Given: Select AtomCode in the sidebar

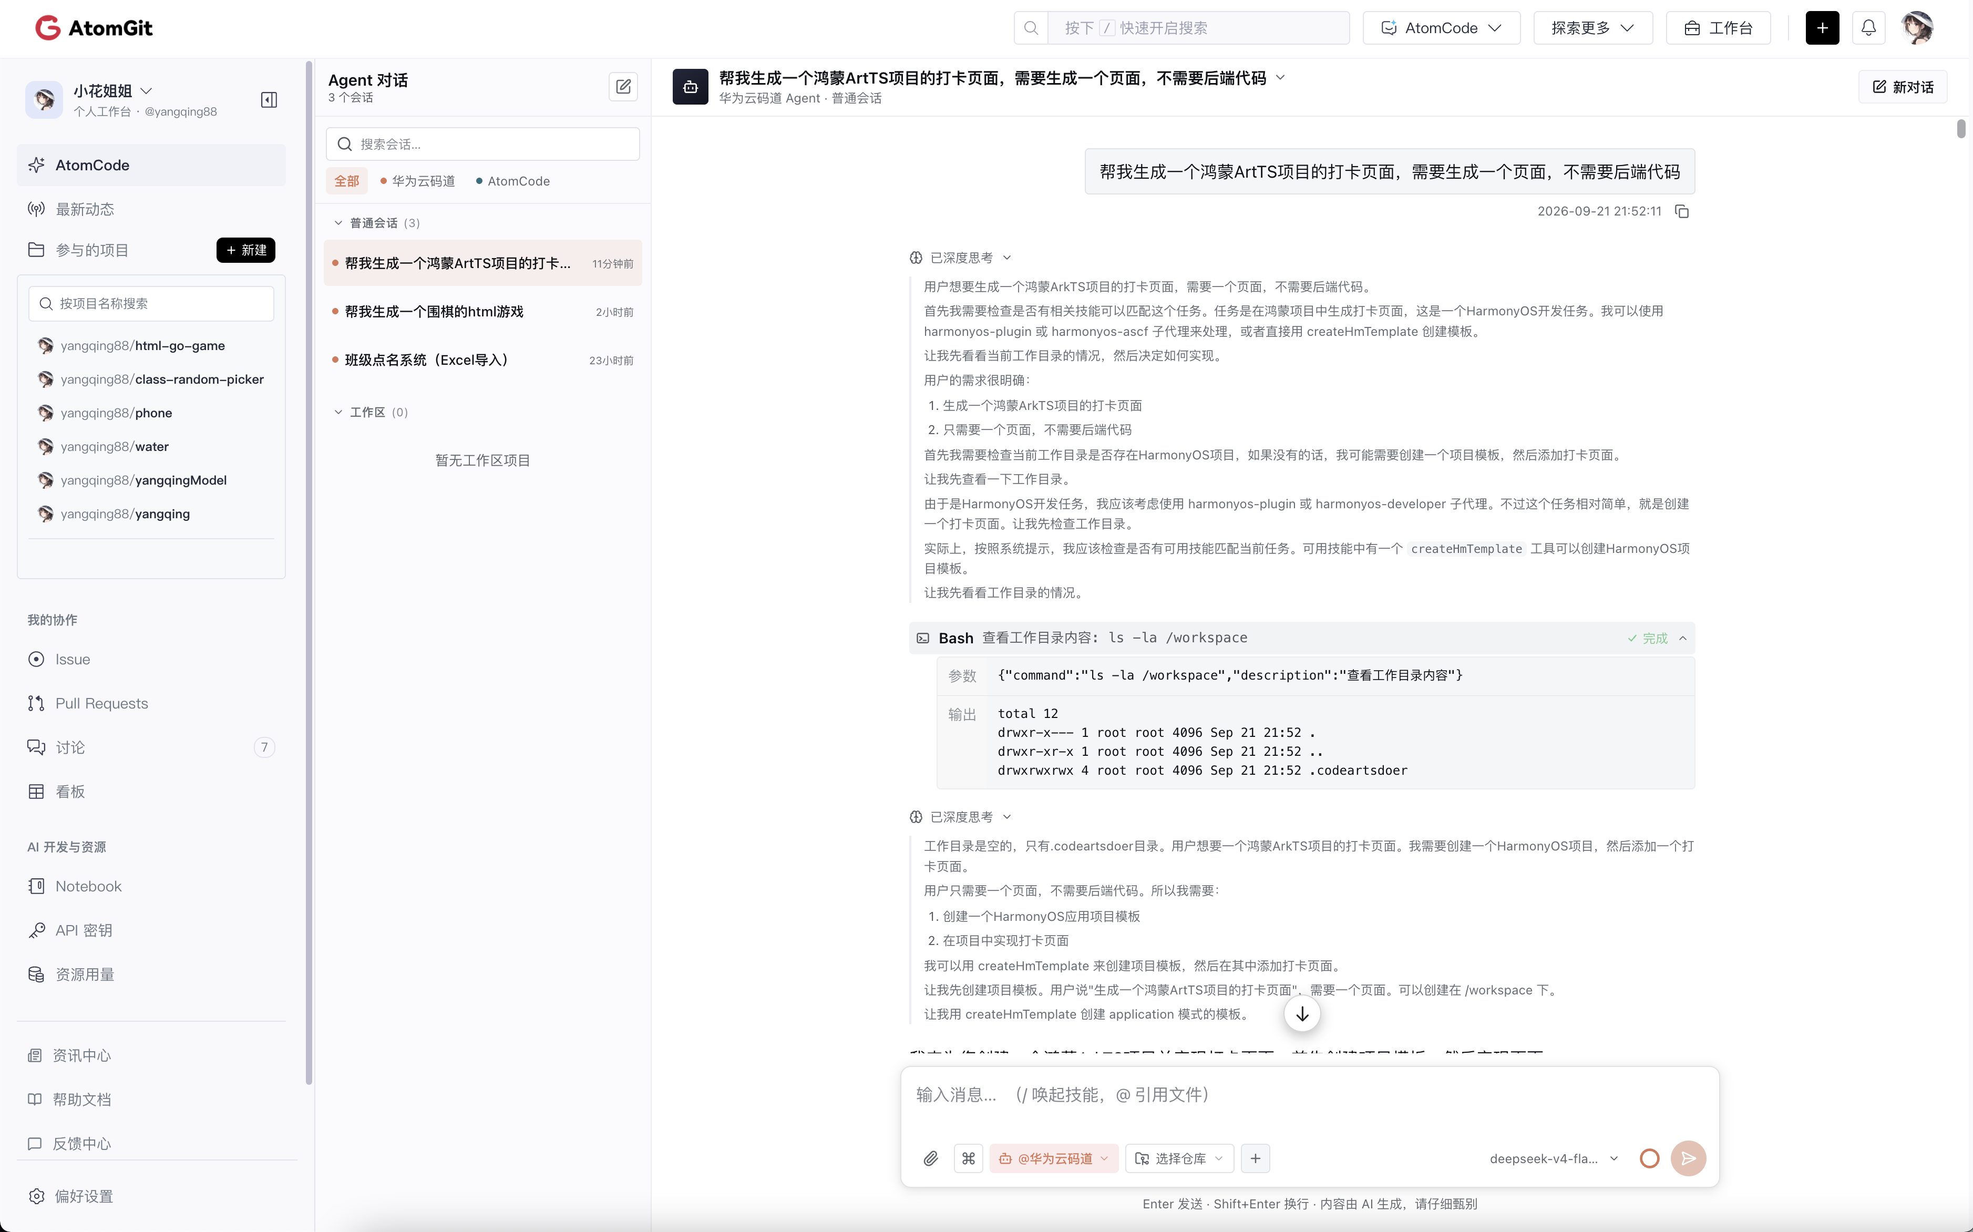Looking at the screenshot, I should [151, 165].
